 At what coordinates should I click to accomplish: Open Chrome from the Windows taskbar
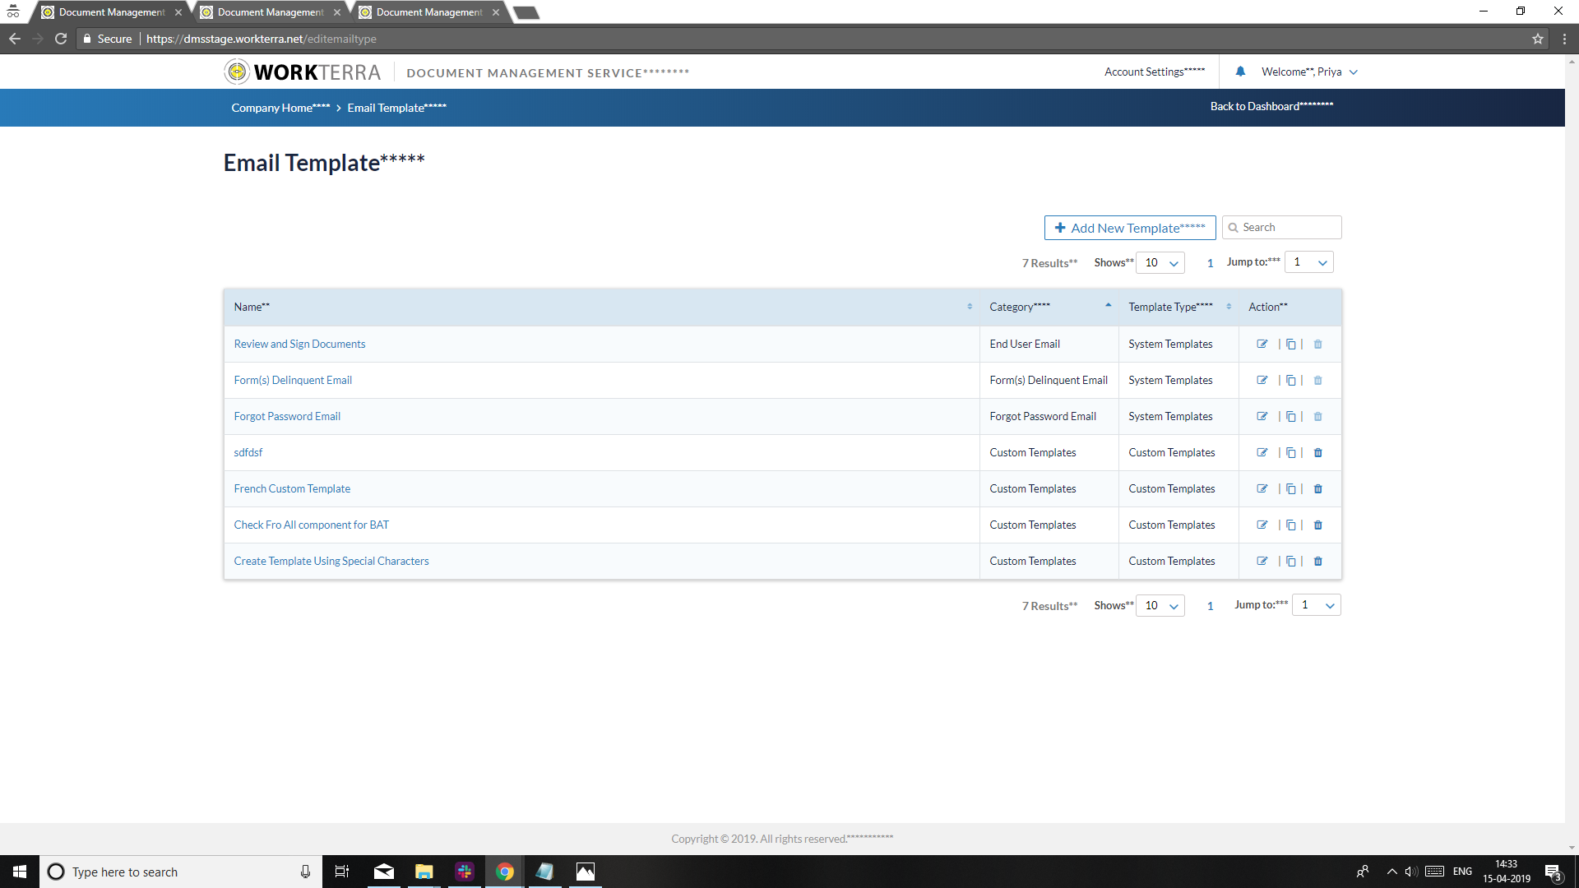[x=504, y=872]
